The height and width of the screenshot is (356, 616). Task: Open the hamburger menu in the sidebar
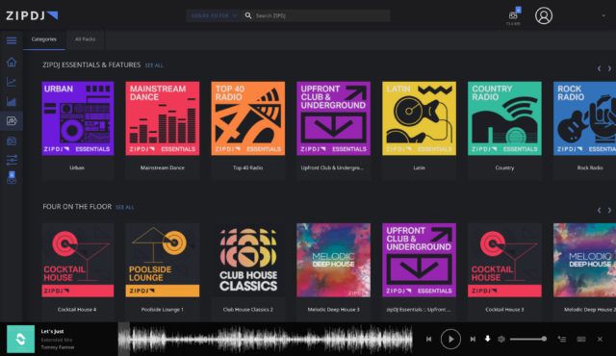12,40
